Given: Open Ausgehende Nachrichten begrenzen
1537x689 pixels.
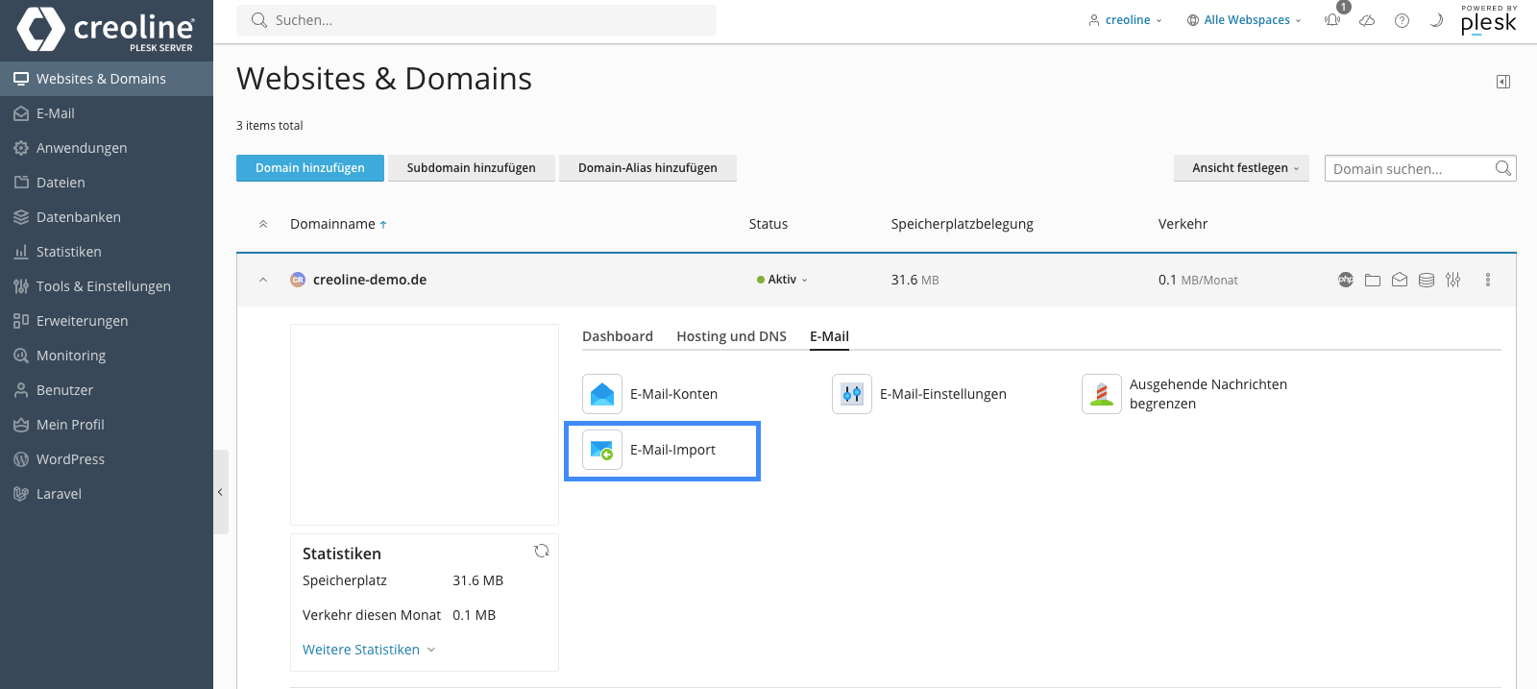Looking at the screenshot, I should [x=1184, y=394].
